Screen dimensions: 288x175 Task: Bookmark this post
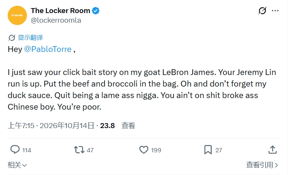pyautogui.click(x=208, y=150)
